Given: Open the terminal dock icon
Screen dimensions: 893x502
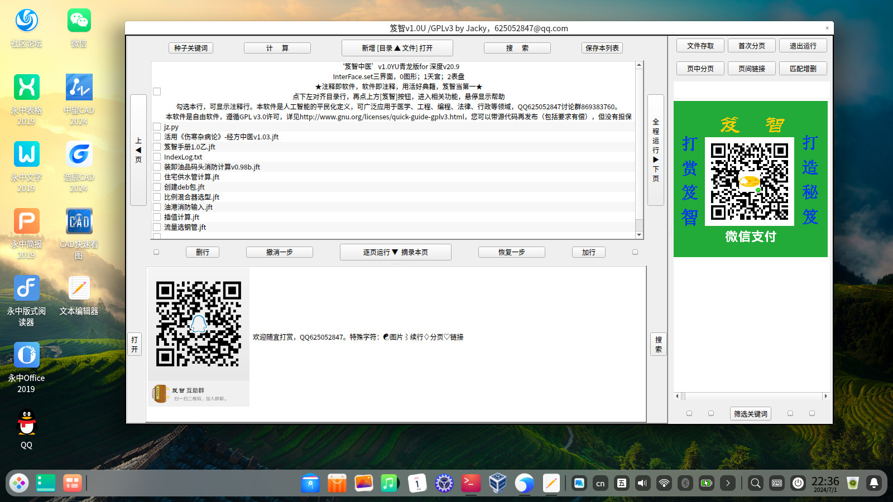Looking at the screenshot, I should click(x=470, y=483).
